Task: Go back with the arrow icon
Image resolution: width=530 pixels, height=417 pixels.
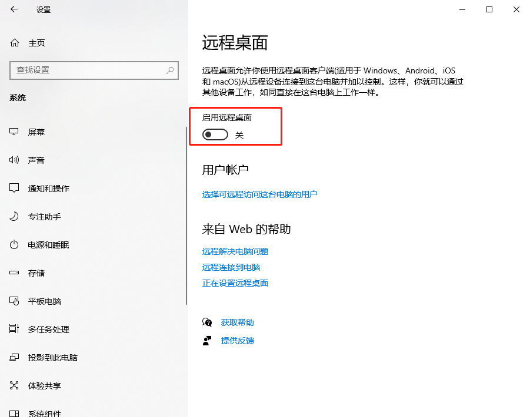Action: [14, 9]
